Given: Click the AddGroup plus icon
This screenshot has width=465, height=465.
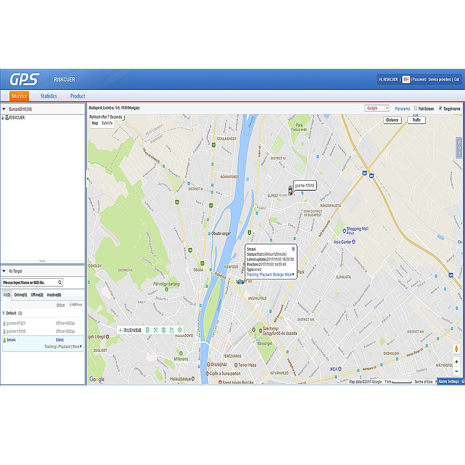Looking at the screenshot, I should (71, 305).
